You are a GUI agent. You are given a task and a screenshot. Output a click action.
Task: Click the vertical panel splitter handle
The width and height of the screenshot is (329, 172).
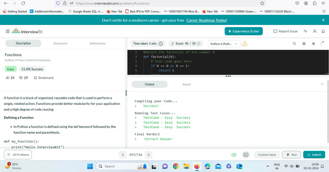[126, 93]
